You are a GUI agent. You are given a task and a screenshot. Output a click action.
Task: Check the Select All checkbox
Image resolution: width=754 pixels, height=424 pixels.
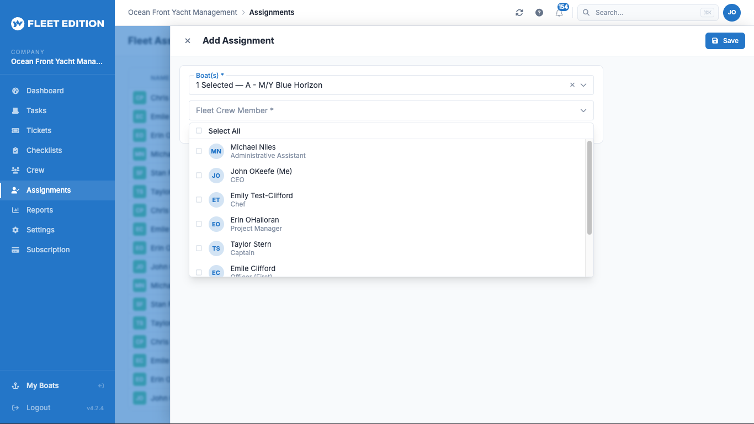199,131
